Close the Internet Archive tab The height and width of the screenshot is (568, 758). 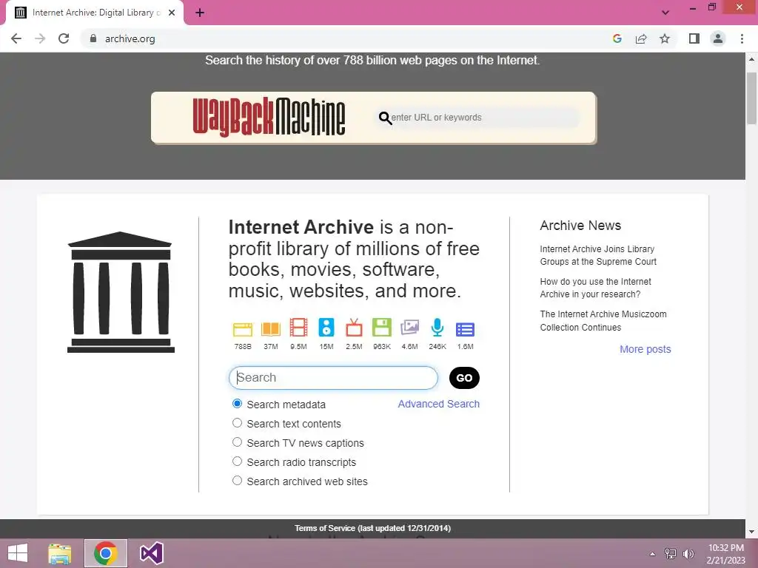pyautogui.click(x=172, y=13)
